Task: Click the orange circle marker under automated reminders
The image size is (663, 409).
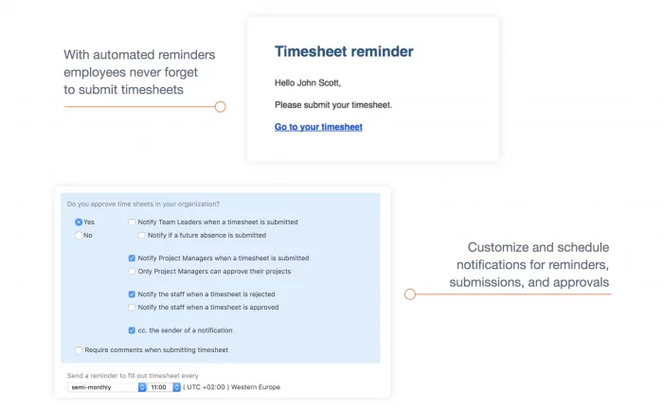Action: 221,106
